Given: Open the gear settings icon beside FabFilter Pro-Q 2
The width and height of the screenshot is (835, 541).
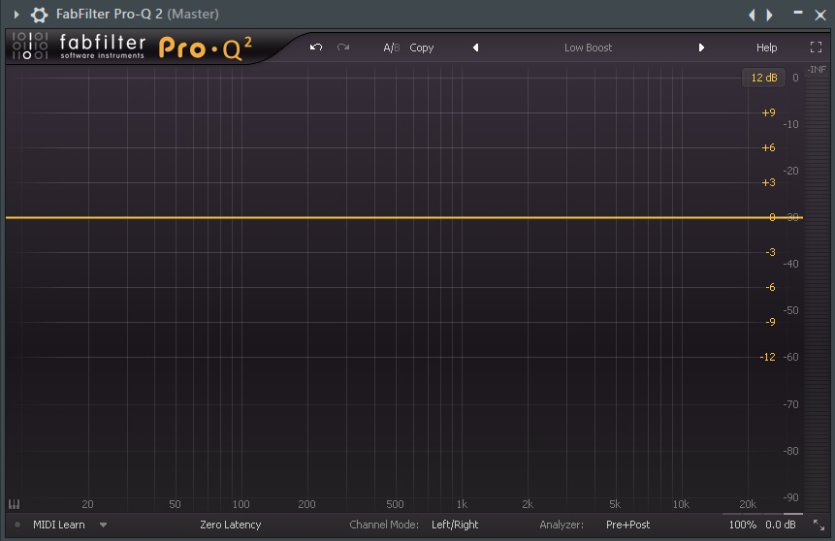Looking at the screenshot, I should coord(39,15).
